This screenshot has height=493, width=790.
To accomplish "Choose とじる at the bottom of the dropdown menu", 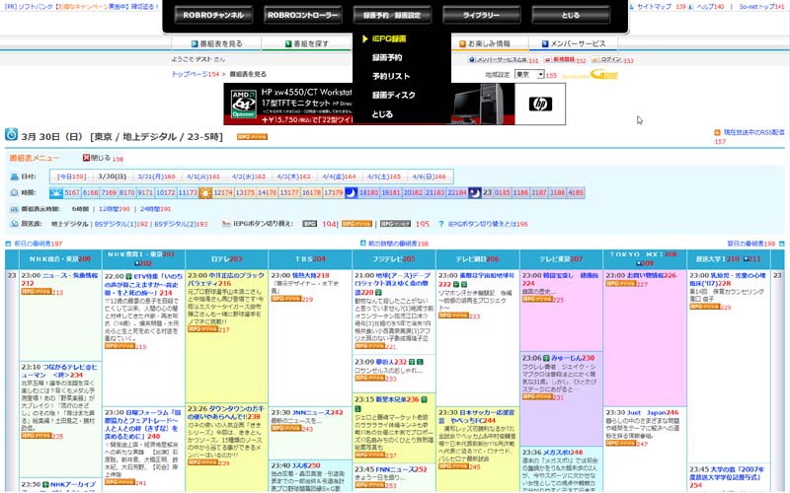I will [382, 114].
